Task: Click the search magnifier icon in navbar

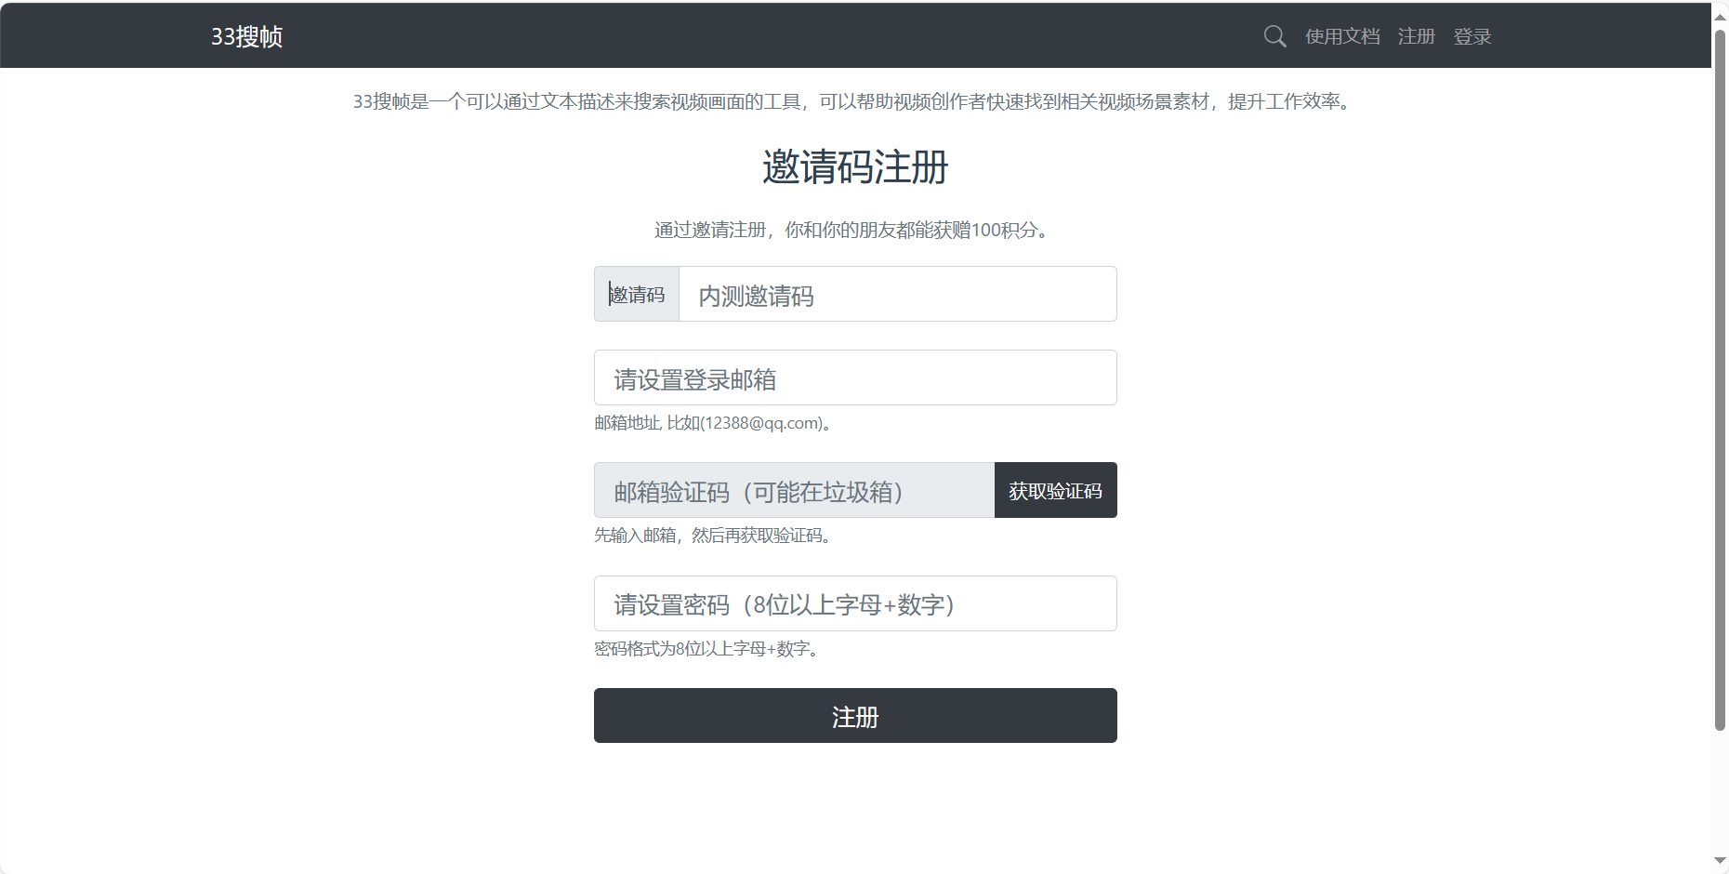Action: pos(1274,36)
